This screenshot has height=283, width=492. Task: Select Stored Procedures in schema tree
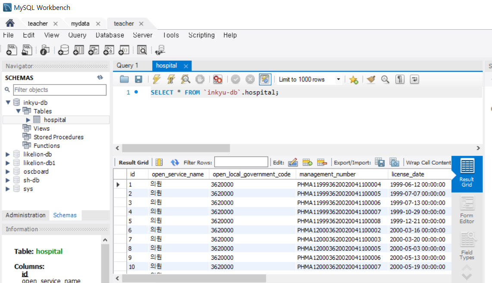pyautogui.click(x=58, y=137)
